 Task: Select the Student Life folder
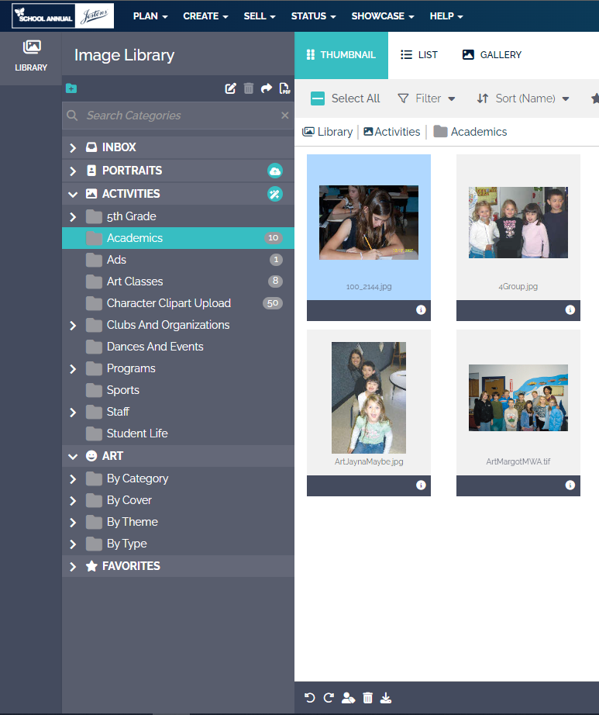[x=178, y=433]
